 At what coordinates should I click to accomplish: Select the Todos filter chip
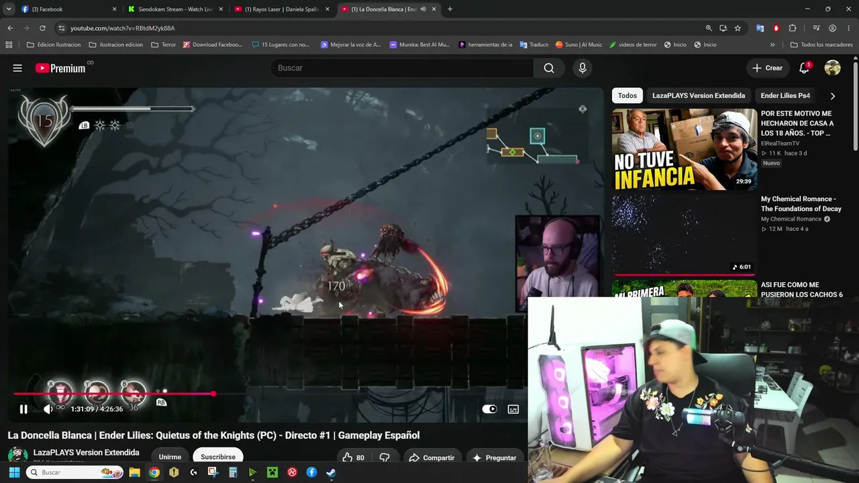tap(627, 96)
